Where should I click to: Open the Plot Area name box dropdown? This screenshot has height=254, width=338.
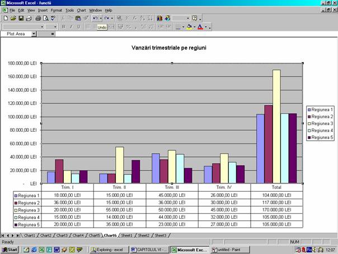34,34
